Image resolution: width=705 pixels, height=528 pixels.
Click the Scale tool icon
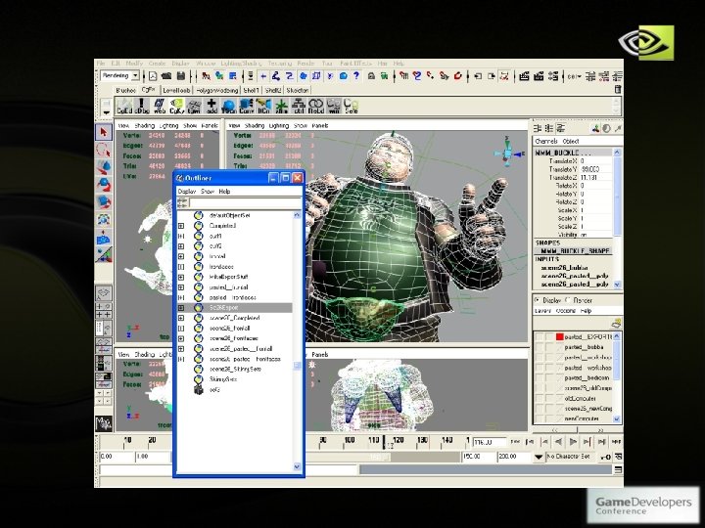tap(104, 202)
